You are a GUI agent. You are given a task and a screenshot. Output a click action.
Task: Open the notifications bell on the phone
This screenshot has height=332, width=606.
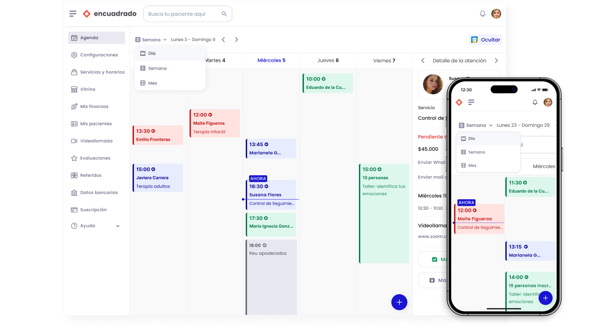click(x=535, y=102)
